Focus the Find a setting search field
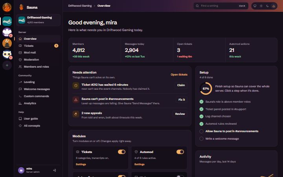The width and height of the screenshot is (283, 177). pos(221,6)
